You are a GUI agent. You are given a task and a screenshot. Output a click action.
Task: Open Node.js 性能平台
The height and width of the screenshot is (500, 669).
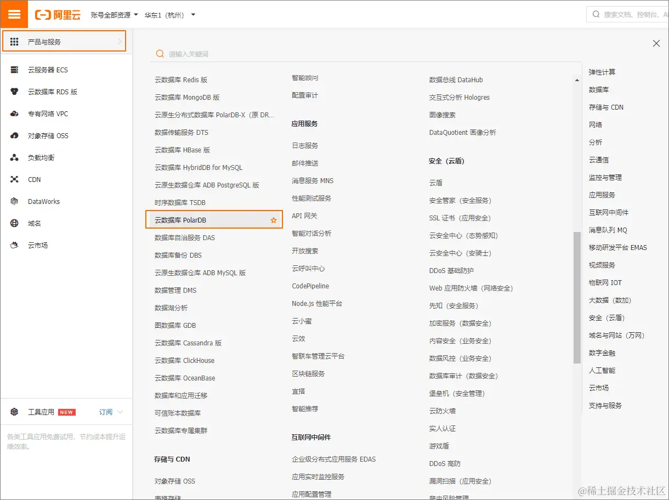[x=317, y=303]
